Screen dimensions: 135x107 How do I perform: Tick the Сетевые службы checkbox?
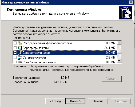(x=15, y=57)
